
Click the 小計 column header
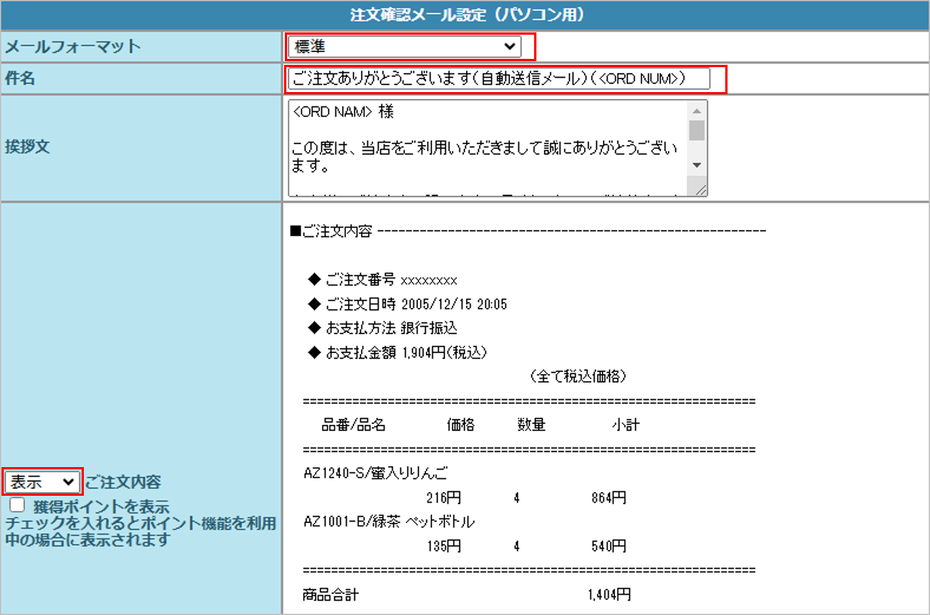tap(626, 425)
